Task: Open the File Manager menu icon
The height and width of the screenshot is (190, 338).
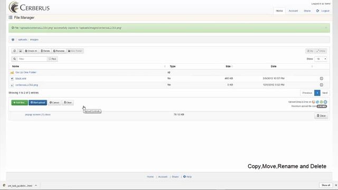Action: [x=11, y=17]
